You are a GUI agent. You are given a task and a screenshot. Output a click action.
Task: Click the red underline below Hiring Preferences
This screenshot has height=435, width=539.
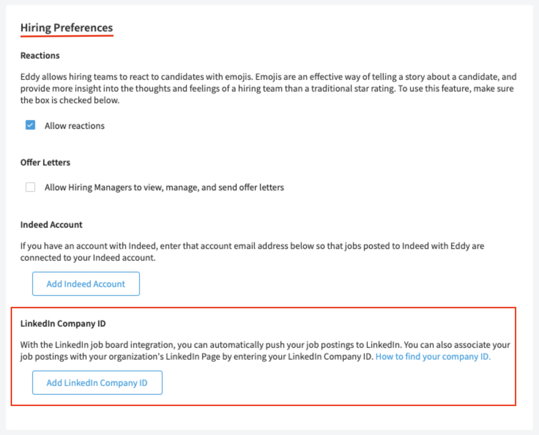point(67,36)
